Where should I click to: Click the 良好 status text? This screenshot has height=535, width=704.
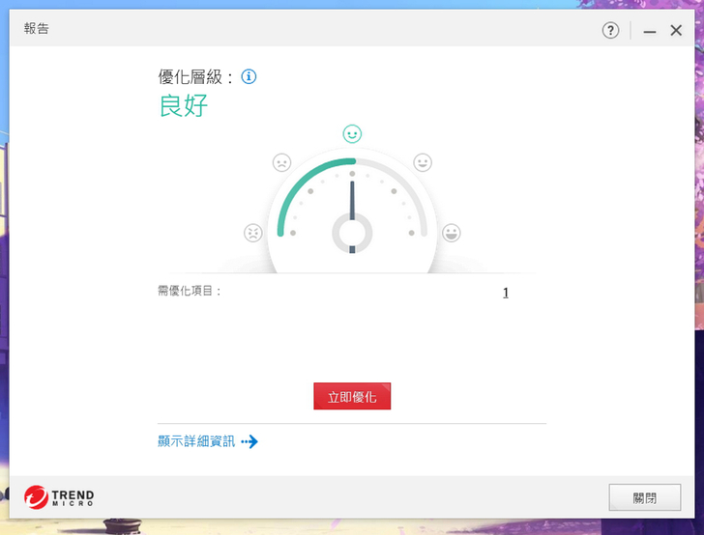[184, 106]
